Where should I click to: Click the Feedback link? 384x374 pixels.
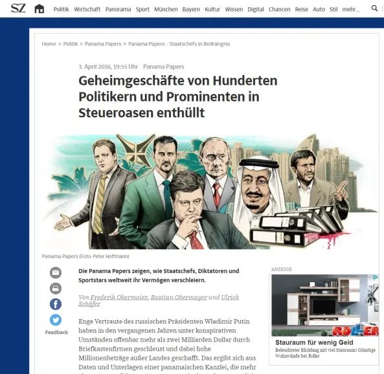pos(56,332)
